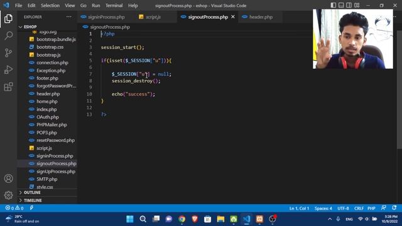Open home.php in Explorer
Viewport: 402px width, 226px height.
pos(47,102)
